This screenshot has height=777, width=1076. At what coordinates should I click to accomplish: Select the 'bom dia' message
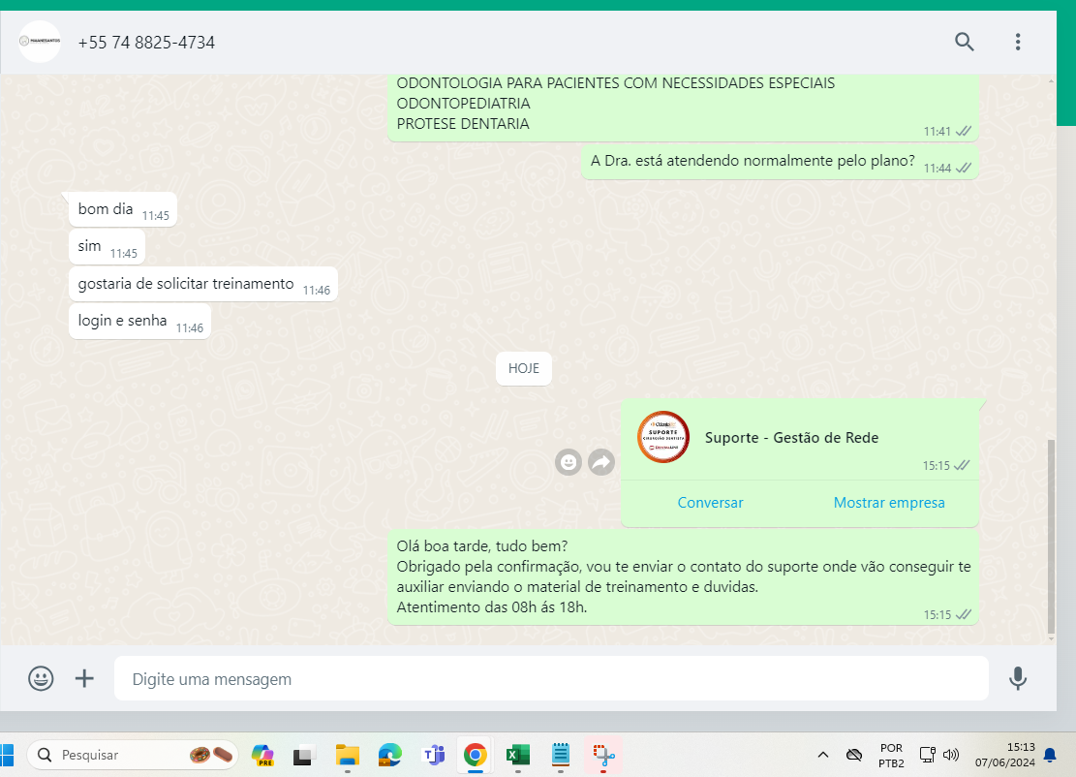(x=123, y=209)
